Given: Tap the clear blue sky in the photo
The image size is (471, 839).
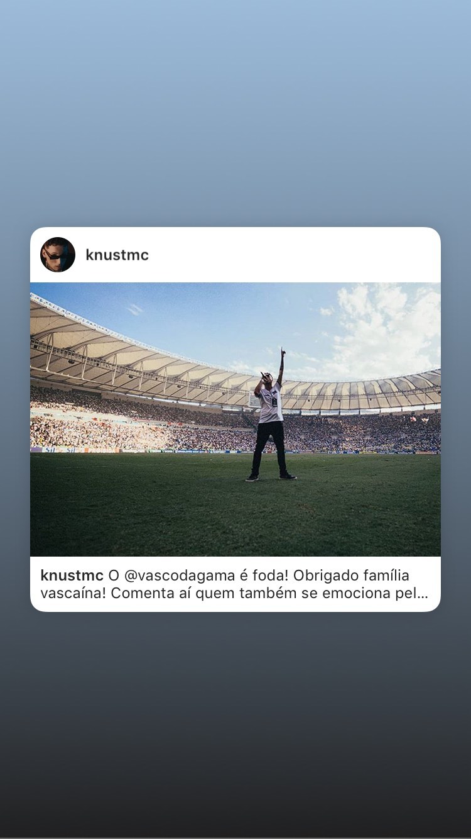Looking at the screenshot, I should pyautogui.click(x=188, y=314).
